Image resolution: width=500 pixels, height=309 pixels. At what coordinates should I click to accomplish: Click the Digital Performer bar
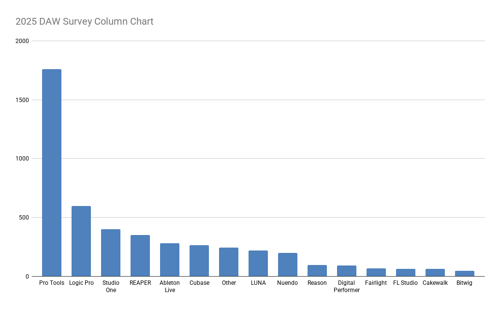(x=347, y=271)
